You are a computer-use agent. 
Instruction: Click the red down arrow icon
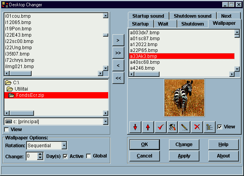(x=135, y=128)
